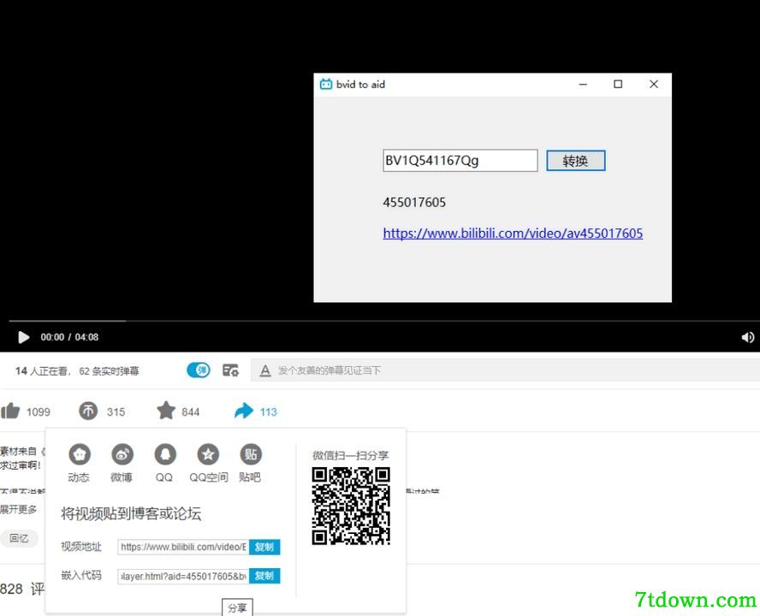760x616 pixels.
Task: Open the 回忆 tag
Action: [19, 538]
